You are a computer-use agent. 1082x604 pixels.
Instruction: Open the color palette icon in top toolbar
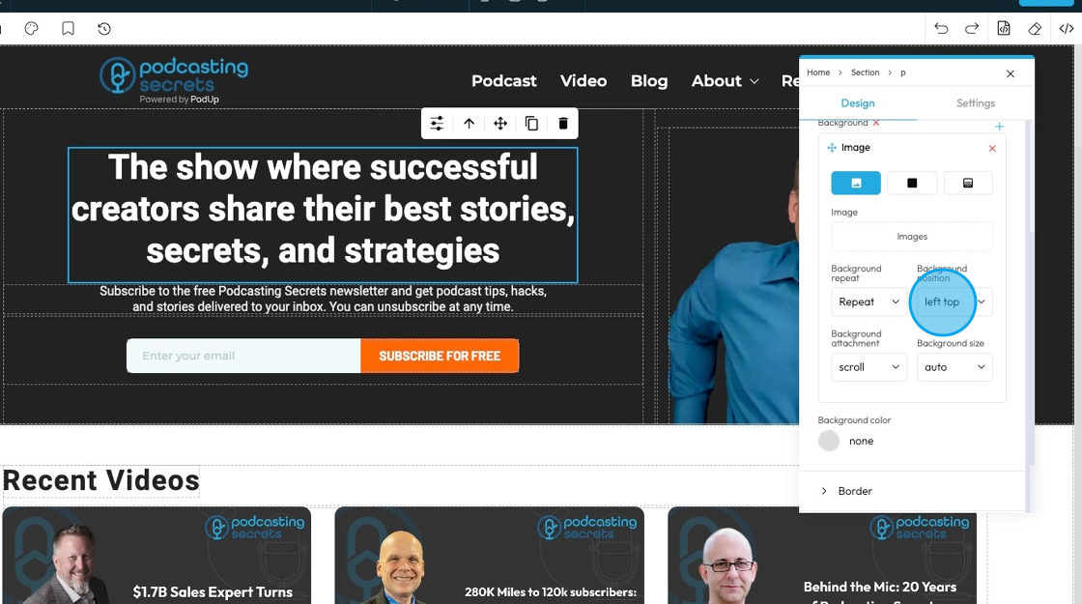31,28
